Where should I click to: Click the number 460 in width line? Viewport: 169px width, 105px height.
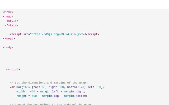pyautogui.click(x=32, y=92)
